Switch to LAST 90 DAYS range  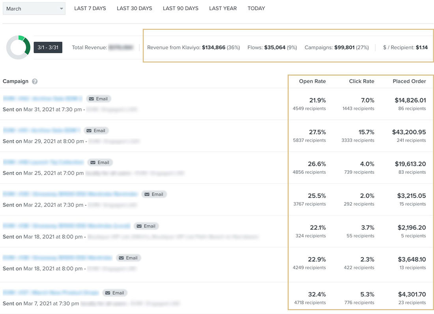point(180,8)
